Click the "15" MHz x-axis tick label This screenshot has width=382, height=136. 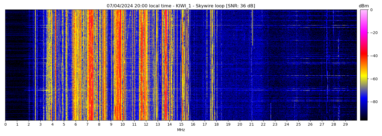181,125
